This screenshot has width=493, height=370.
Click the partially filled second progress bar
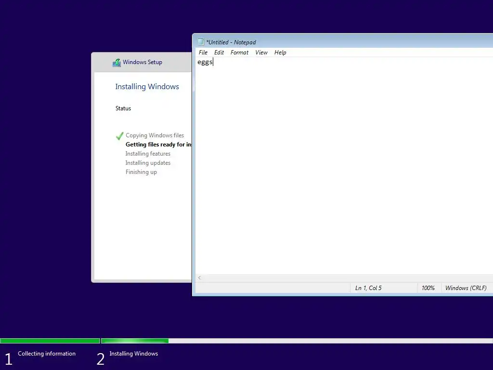[297, 341]
